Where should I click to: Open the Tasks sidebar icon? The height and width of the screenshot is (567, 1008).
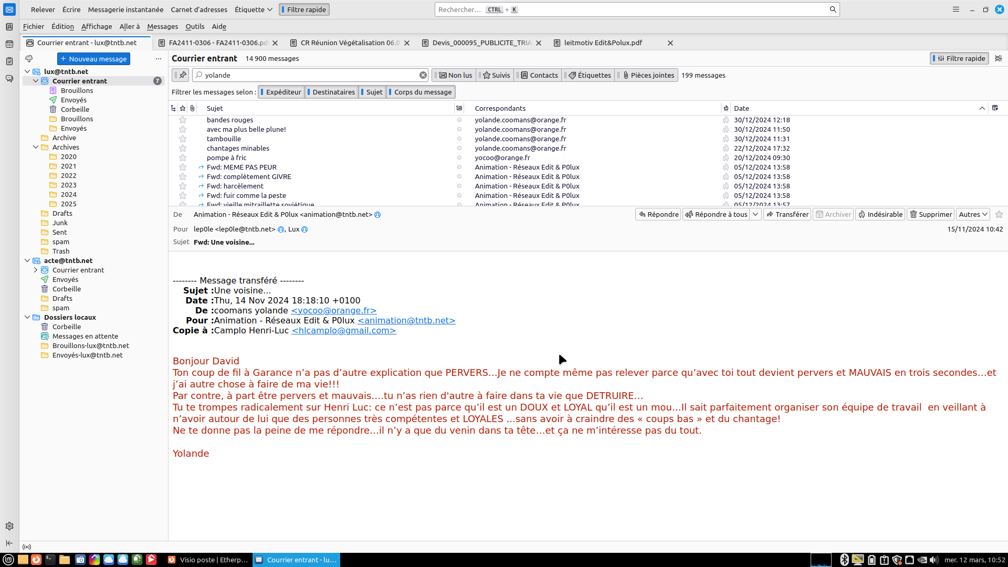(x=9, y=61)
